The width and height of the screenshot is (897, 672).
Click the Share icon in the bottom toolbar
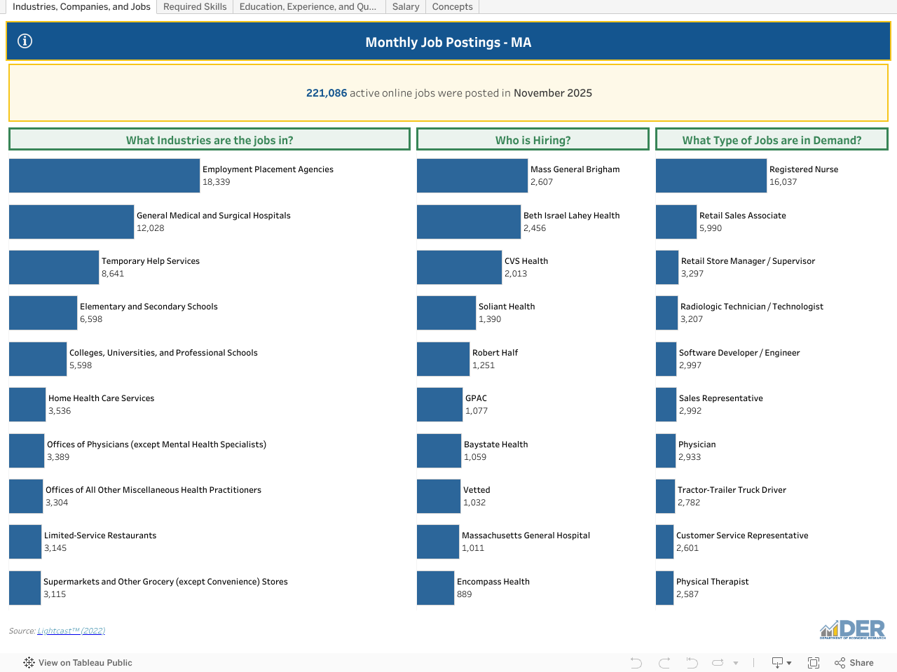click(x=840, y=663)
